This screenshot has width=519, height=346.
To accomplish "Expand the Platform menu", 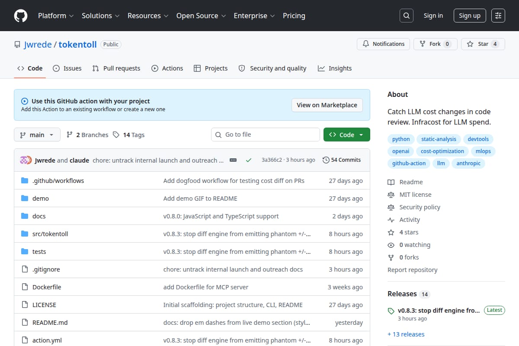I will click(55, 16).
